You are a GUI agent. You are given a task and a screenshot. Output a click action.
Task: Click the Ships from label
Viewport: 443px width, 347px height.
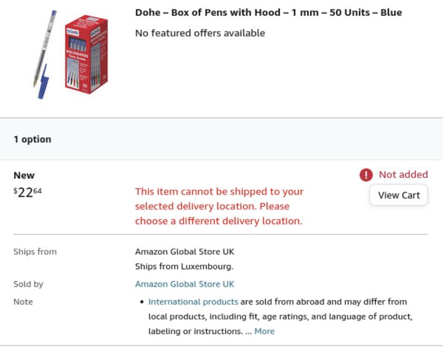tap(35, 252)
